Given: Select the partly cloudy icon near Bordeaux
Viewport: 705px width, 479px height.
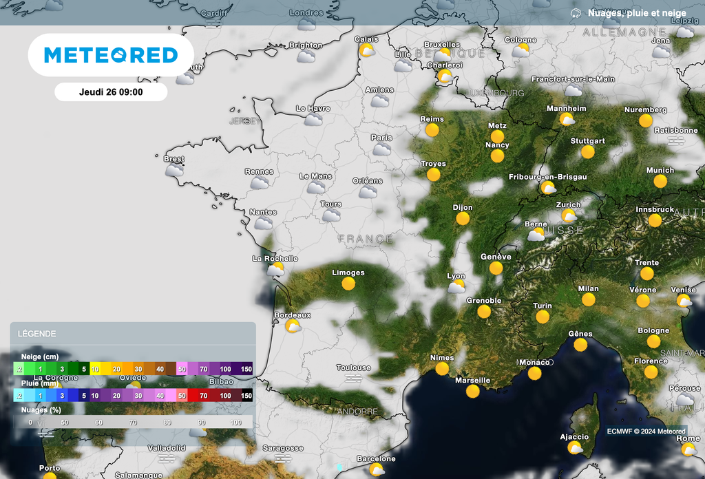Looking at the screenshot, I should [292, 326].
